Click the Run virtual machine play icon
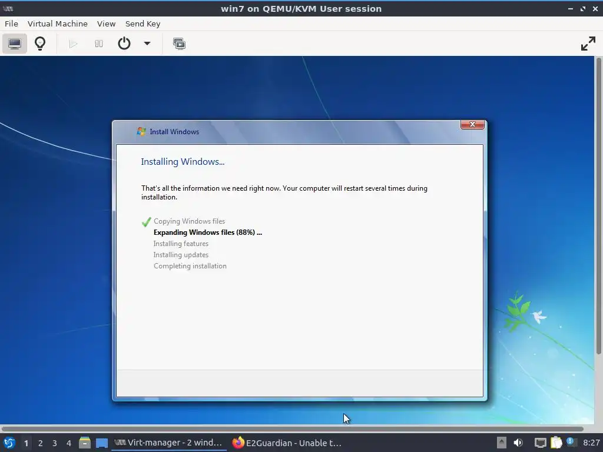This screenshot has height=452, width=603. tap(73, 44)
